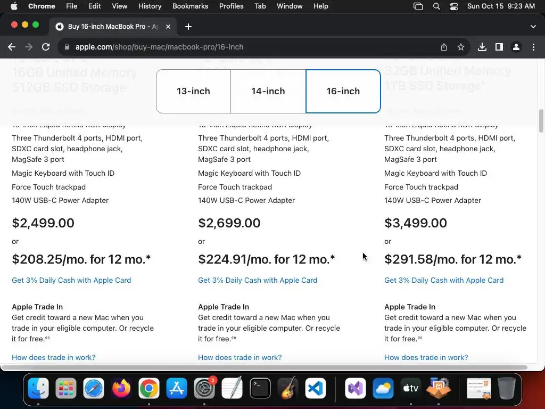Open Control Center in menu bar
The height and width of the screenshot is (409, 545).
pos(453,6)
